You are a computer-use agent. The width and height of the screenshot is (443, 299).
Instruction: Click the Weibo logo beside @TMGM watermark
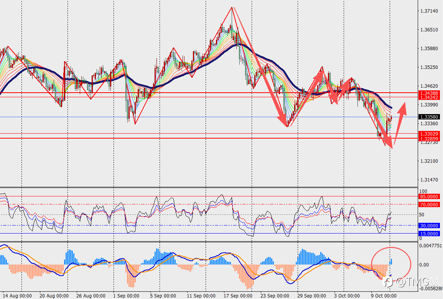(x=389, y=282)
